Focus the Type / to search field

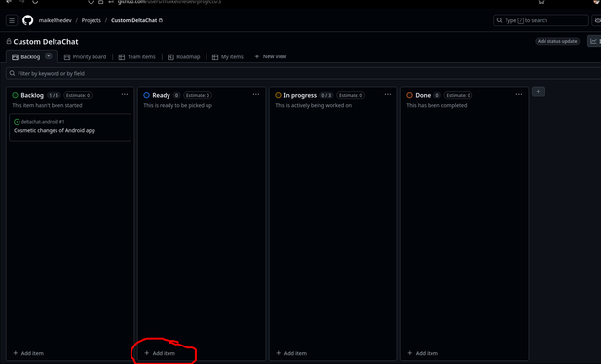click(541, 20)
